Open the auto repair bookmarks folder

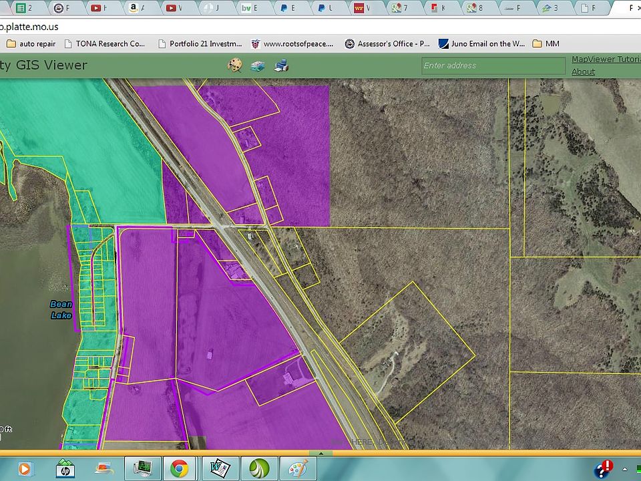point(31,43)
